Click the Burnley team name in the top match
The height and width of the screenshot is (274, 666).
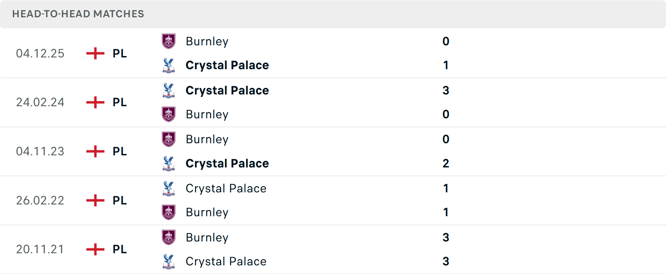click(x=207, y=41)
